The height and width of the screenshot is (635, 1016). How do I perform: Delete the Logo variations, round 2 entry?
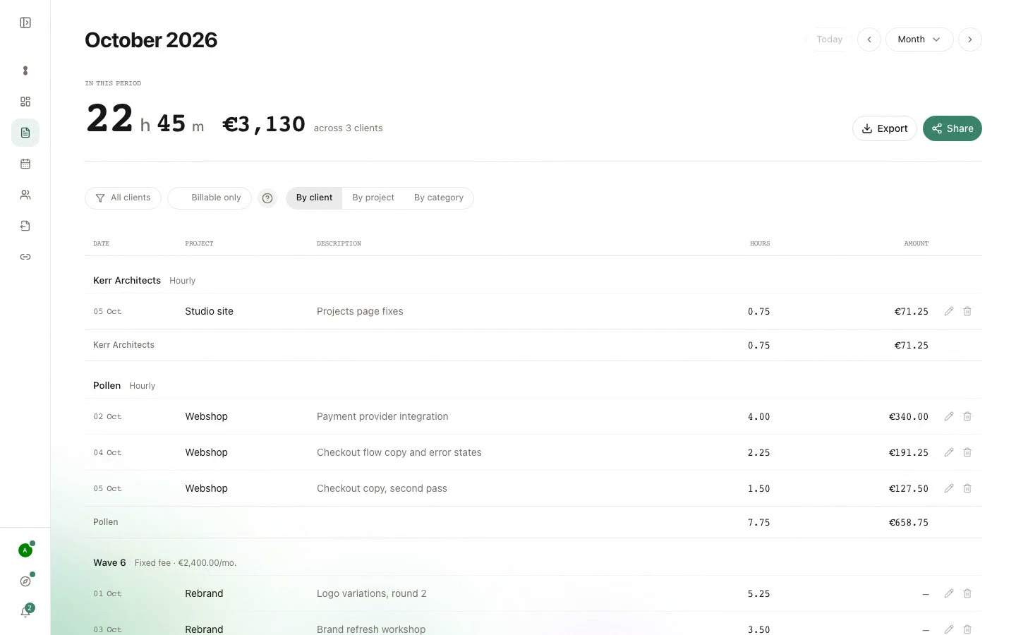967,593
